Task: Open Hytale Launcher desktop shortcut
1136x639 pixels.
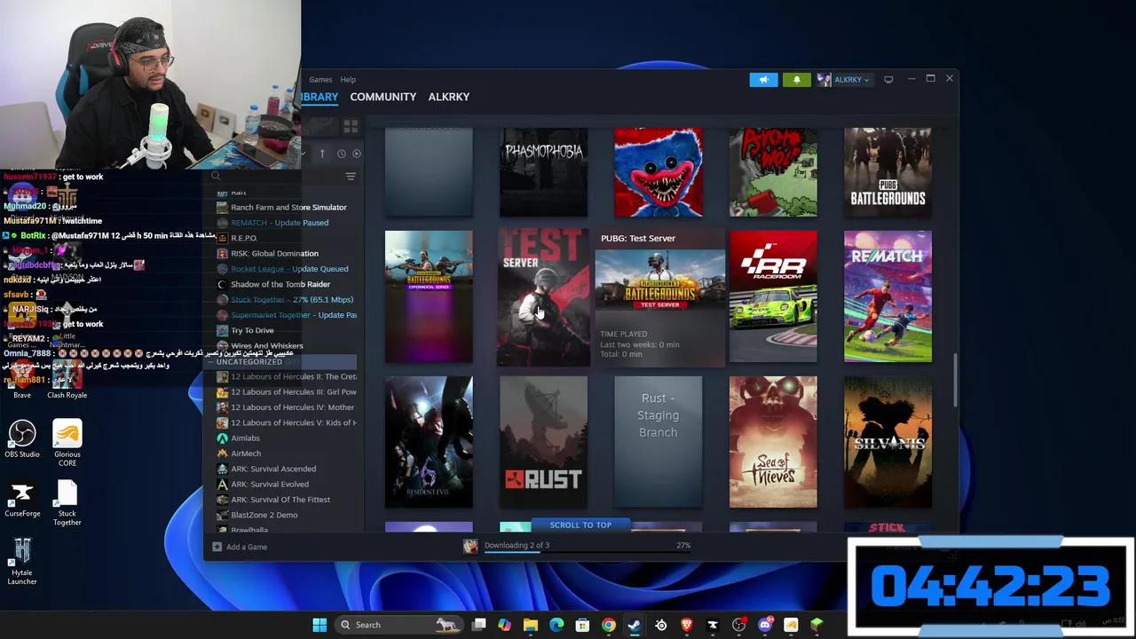Action: [22, 562]
